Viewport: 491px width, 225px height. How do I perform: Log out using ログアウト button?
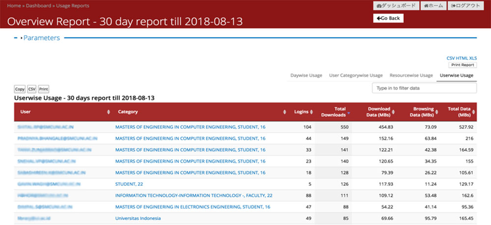pyautogui.click(x=465, y=5)
